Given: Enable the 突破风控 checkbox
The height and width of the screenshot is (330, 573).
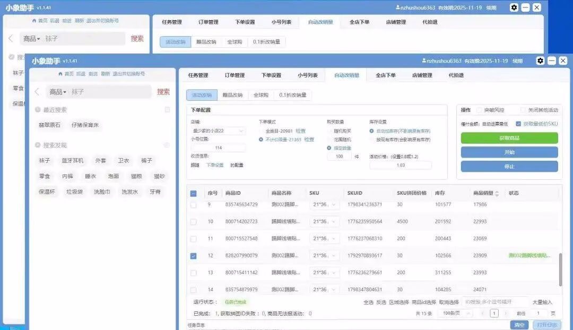Looking at the screenshot, I should click(479, 110).
